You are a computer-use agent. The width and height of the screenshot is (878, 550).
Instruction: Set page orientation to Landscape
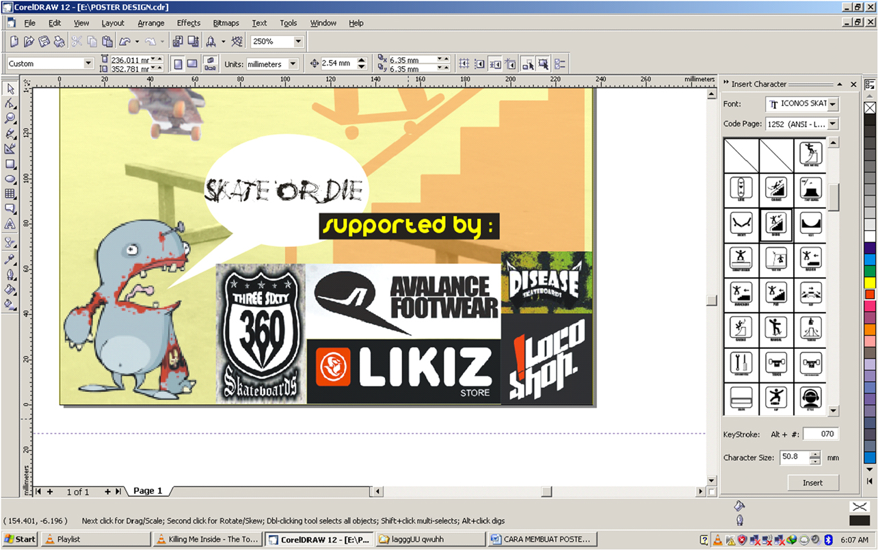point(193,64)
